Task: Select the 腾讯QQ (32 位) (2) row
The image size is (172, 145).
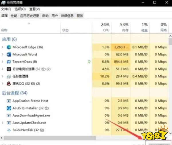Action: pos(84,84)
